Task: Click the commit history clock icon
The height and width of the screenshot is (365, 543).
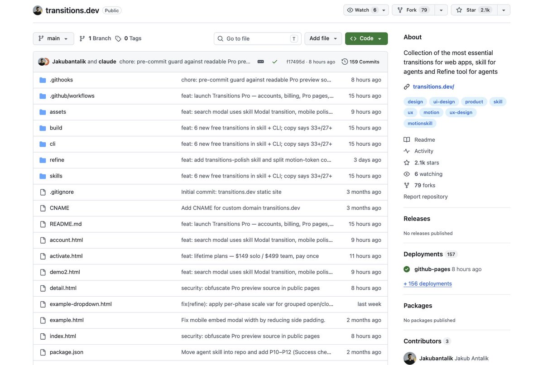Action: tap(345, 62)
